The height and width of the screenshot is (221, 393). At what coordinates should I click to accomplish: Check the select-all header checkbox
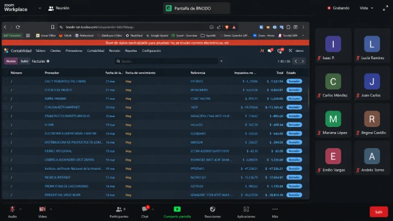(6, 73)
